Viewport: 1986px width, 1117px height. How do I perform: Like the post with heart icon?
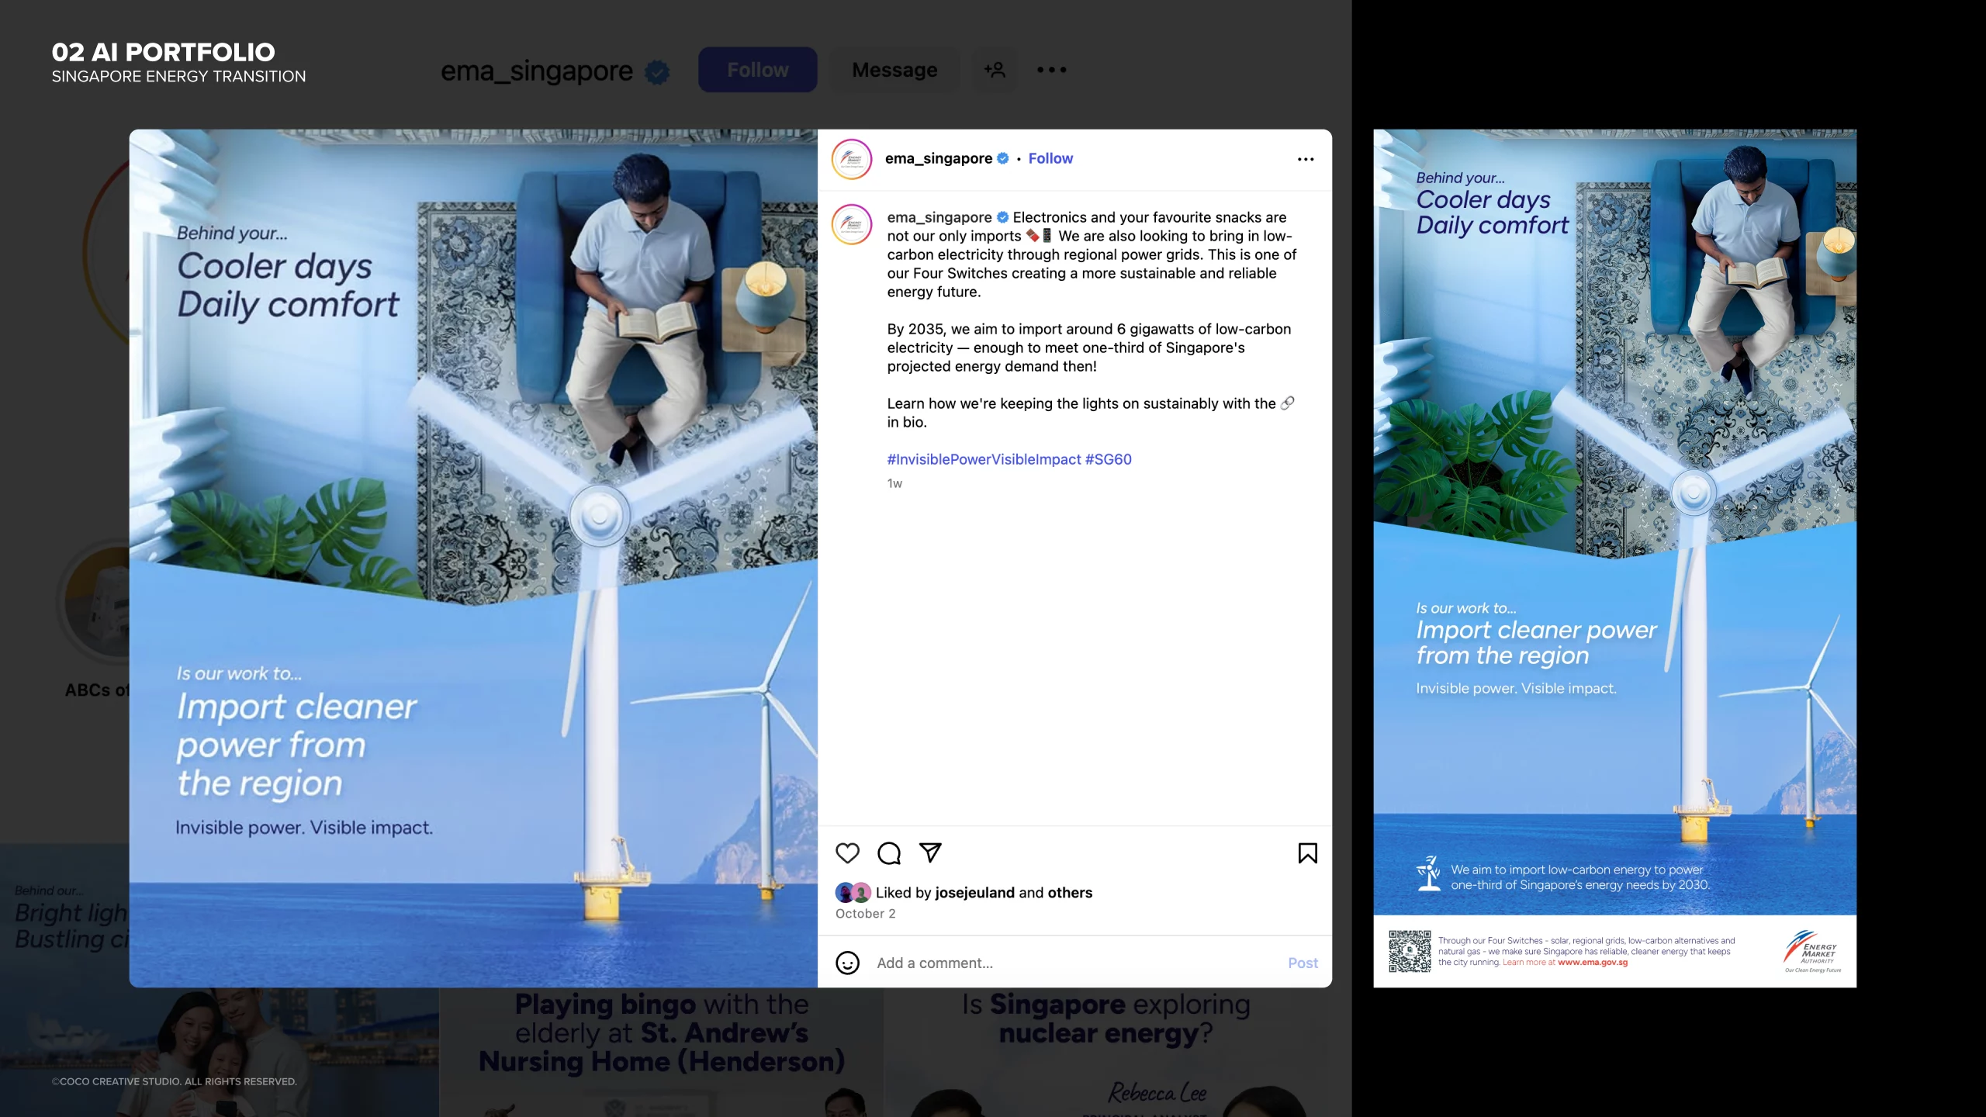point(847,853)
